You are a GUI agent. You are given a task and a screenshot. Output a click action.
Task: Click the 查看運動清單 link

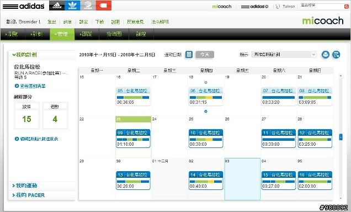click(x=33, y=86)
